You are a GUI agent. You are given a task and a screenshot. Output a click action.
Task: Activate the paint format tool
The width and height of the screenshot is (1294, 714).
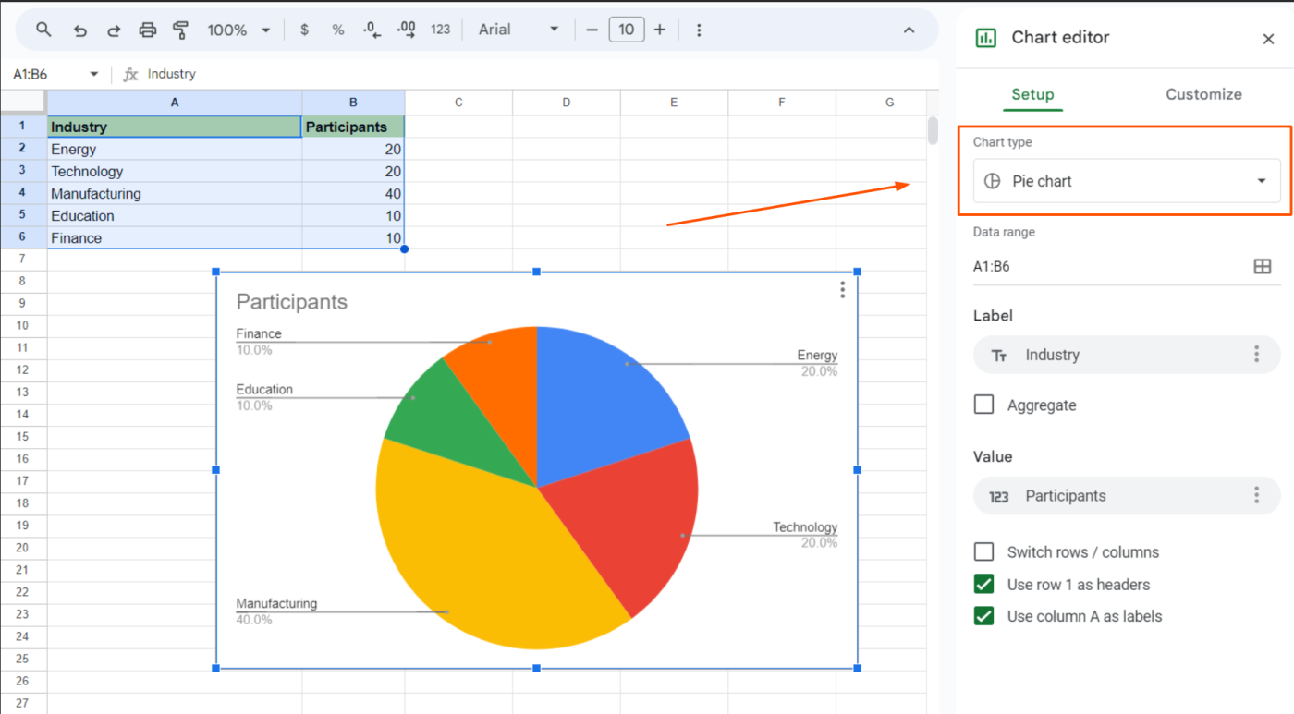[x=181, y=30]
